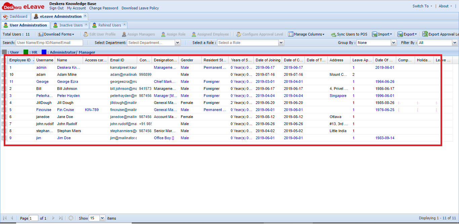Select the Sync Users to POS icon

click(348, 34)
